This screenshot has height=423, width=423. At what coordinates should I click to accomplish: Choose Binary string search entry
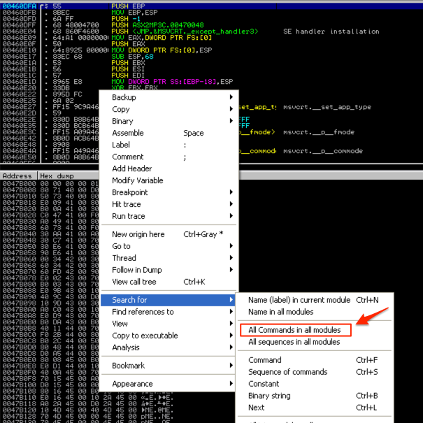tap(315, 396)
